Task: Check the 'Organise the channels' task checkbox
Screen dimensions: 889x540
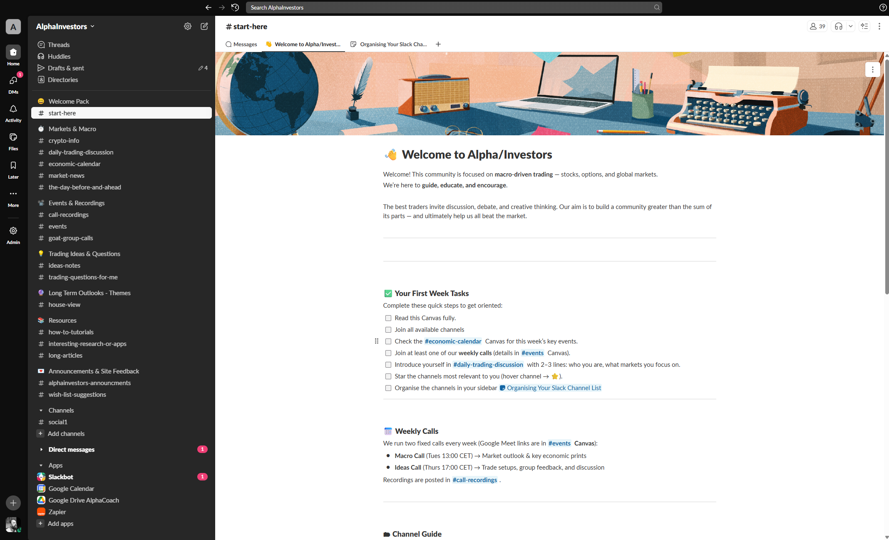Action: pos(388,388)
